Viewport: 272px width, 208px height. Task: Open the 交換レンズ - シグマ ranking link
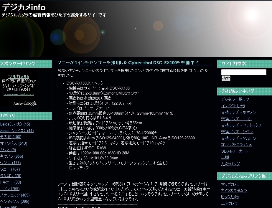pyautogui.click(x=237, y=132)
